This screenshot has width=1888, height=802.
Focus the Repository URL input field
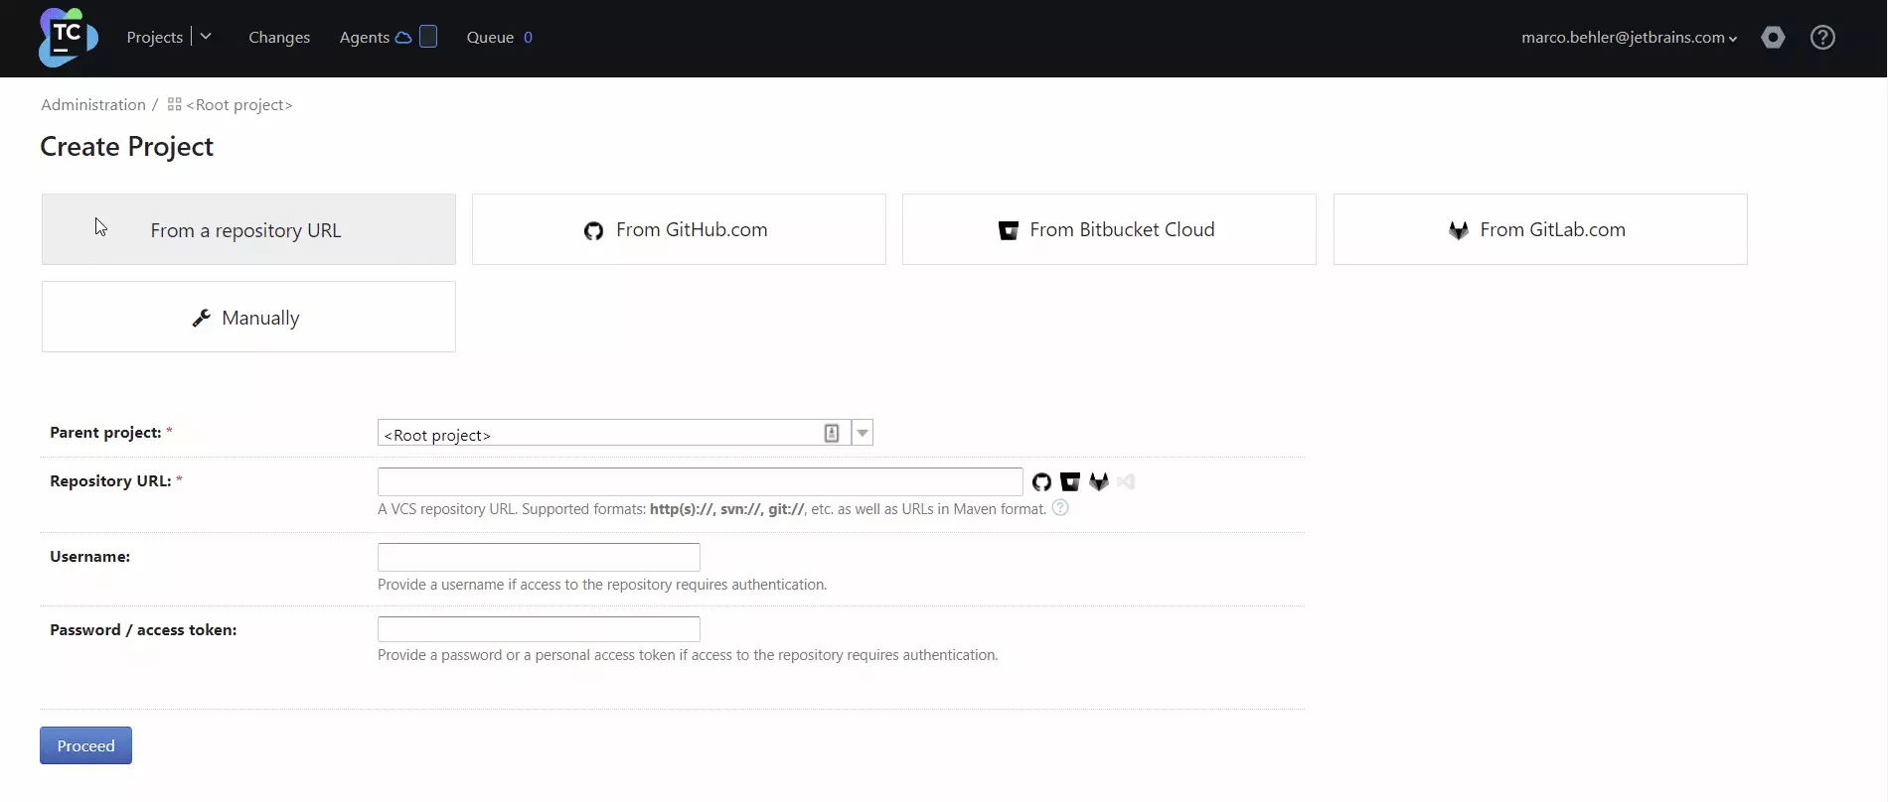tap(700, 482)
